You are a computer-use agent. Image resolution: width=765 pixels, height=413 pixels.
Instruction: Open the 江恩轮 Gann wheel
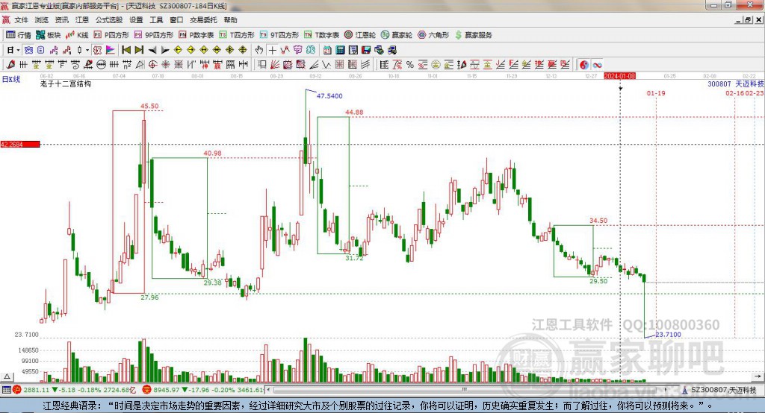coord(360,34)
